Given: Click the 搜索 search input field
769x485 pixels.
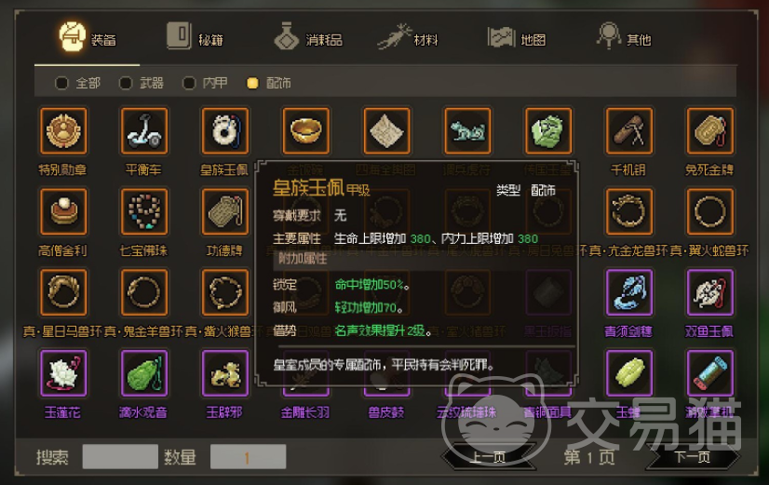Looking at the screenshot, I should [x=120, y=456].
